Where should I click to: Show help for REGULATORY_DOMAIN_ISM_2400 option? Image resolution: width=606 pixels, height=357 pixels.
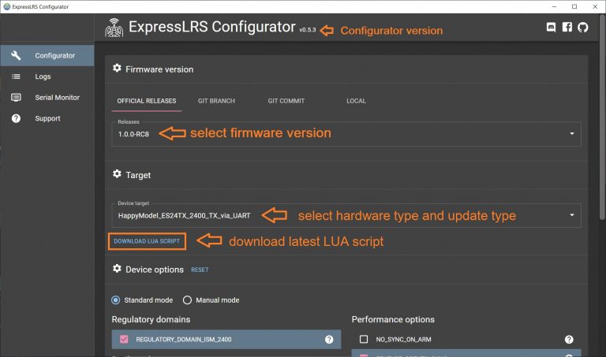(329, 339)
